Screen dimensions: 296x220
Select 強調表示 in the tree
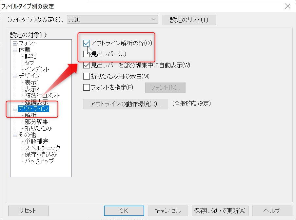click(x=37, y=102)
